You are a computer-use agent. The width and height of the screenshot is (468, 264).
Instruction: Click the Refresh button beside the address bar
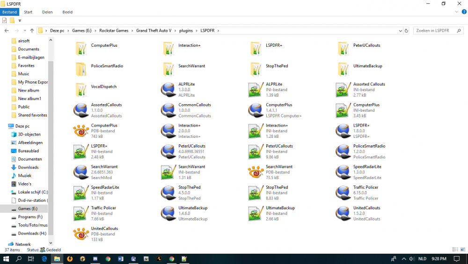[406, 31]
